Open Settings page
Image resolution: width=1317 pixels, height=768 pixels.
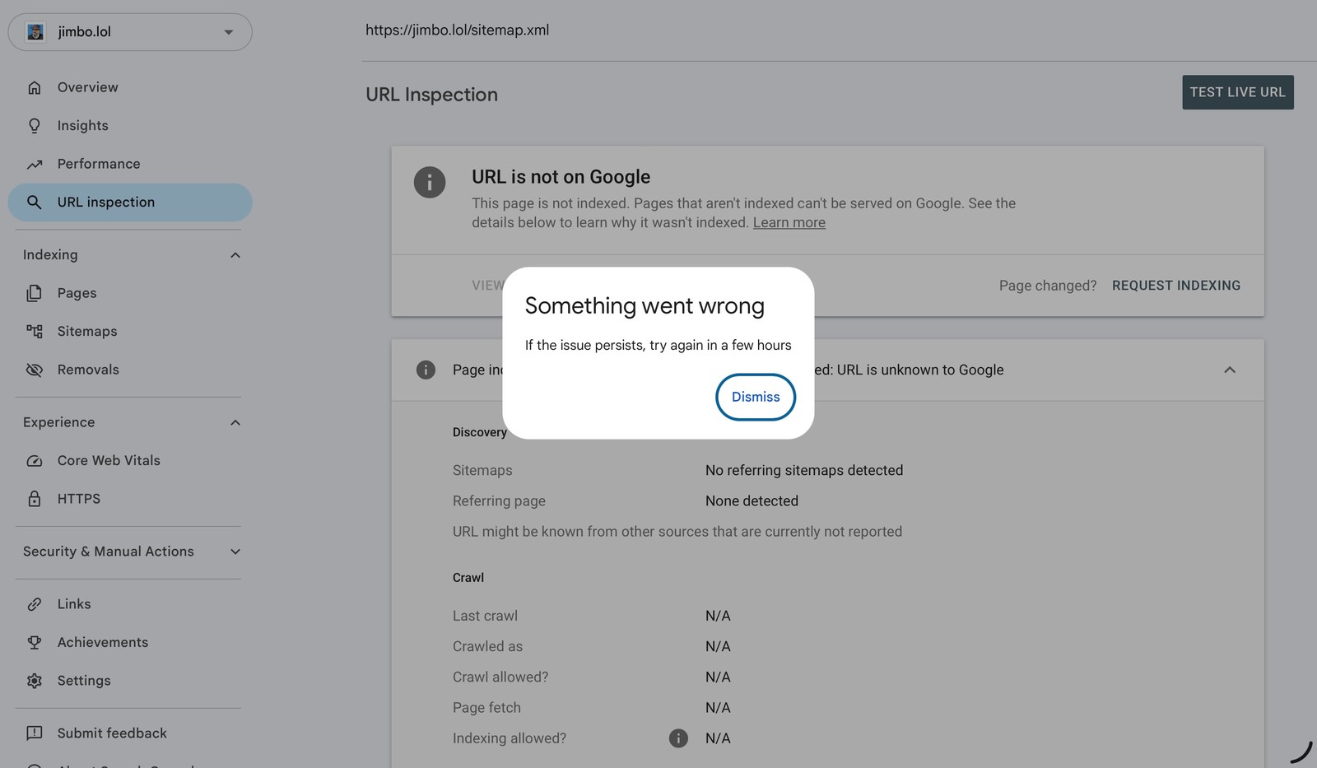[130, 681]
